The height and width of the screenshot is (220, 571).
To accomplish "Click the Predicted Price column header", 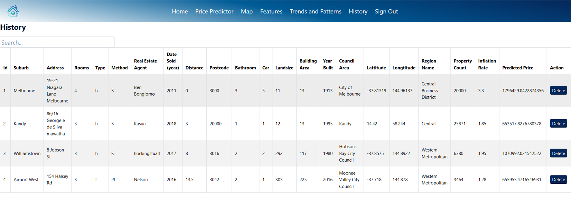I will point(517,68).
